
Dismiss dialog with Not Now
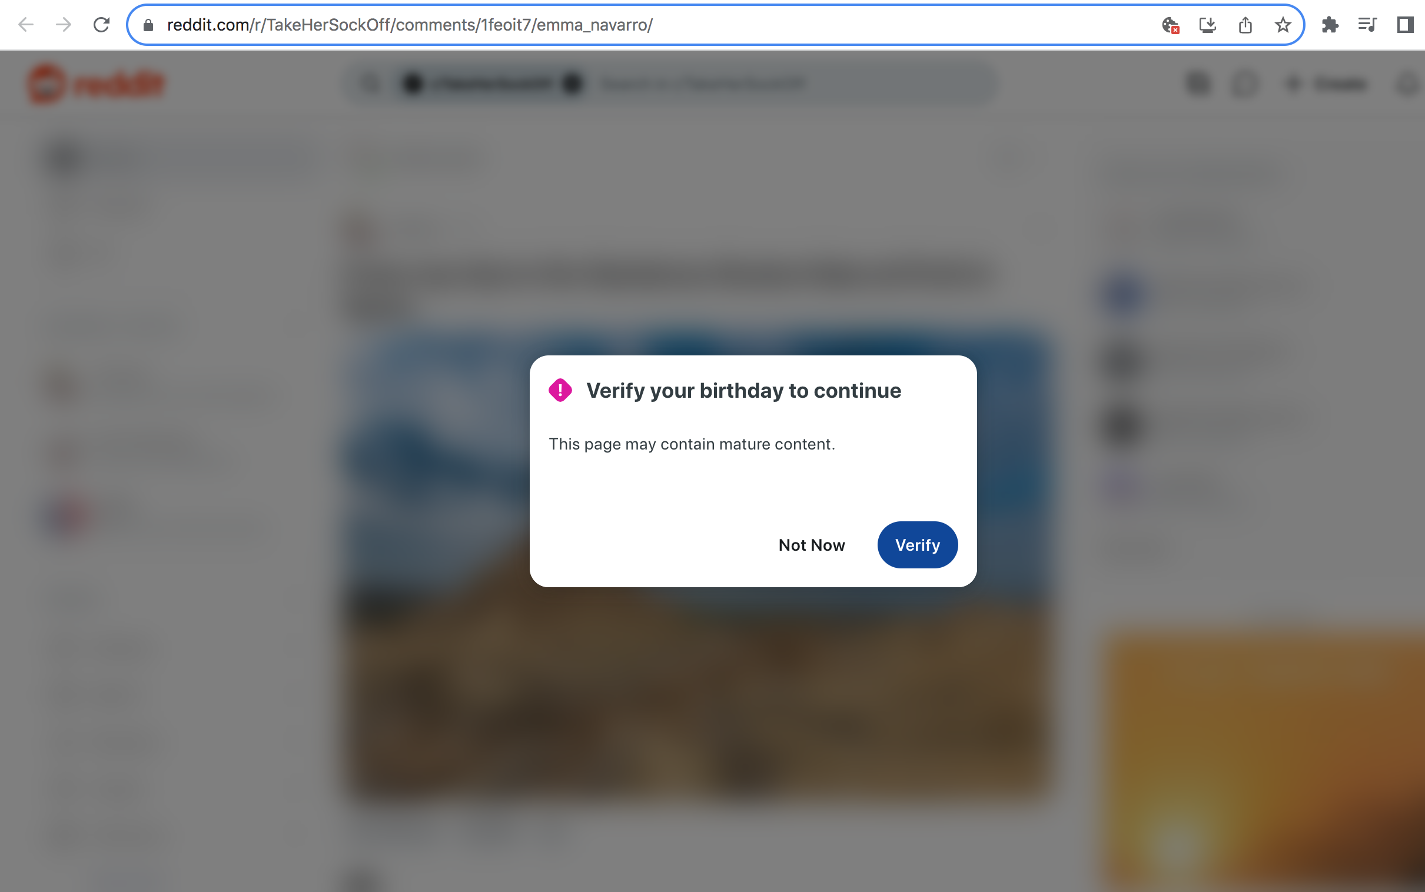pyautogui.click(x=811, y=544)
